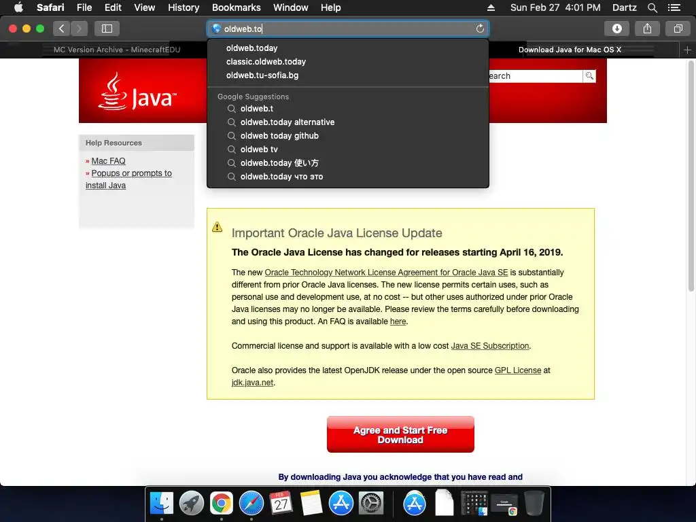
Task: Open the Safari downloads list
Action: (x=616, y=29)
